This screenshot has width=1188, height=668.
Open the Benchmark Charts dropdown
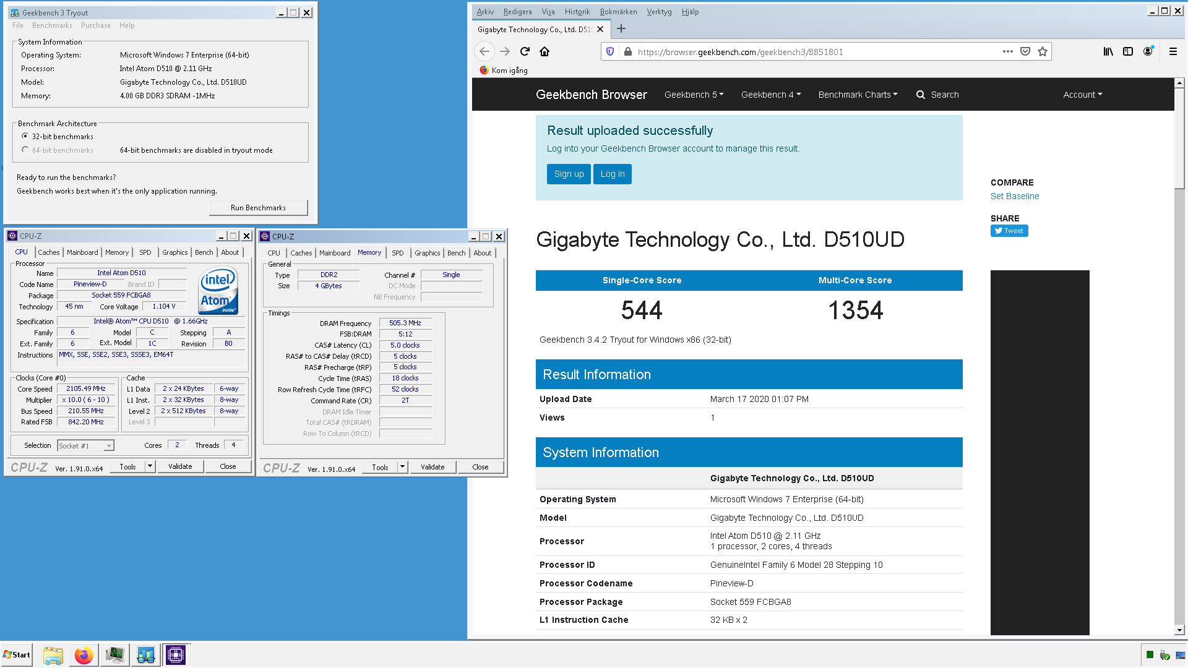pos(858,95)
